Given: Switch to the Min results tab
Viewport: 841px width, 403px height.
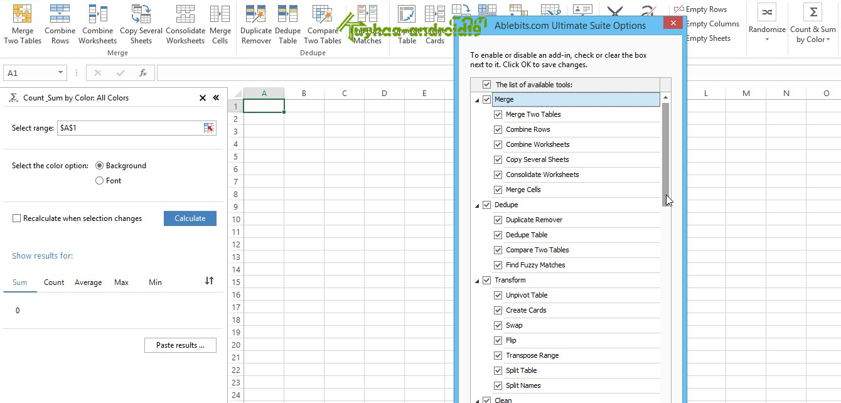Looking at the screenshot, I should (155, 282).
